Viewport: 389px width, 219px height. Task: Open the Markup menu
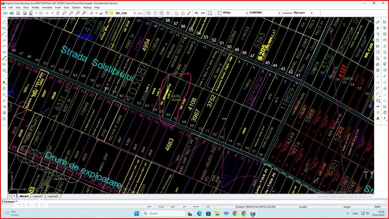tap(87, 7)
